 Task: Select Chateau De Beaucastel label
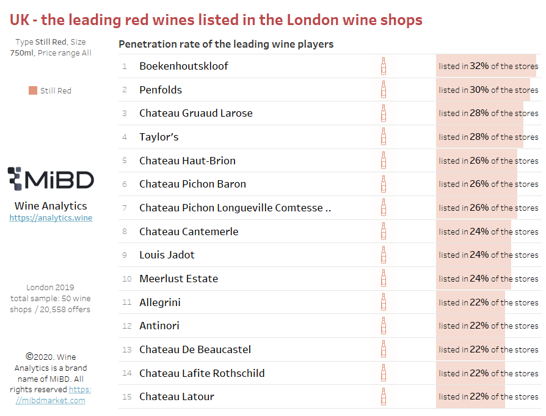[x=195, y=349]
